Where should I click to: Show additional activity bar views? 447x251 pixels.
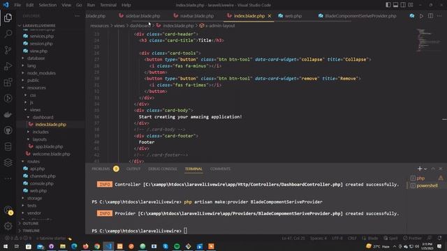click(8, 178)
